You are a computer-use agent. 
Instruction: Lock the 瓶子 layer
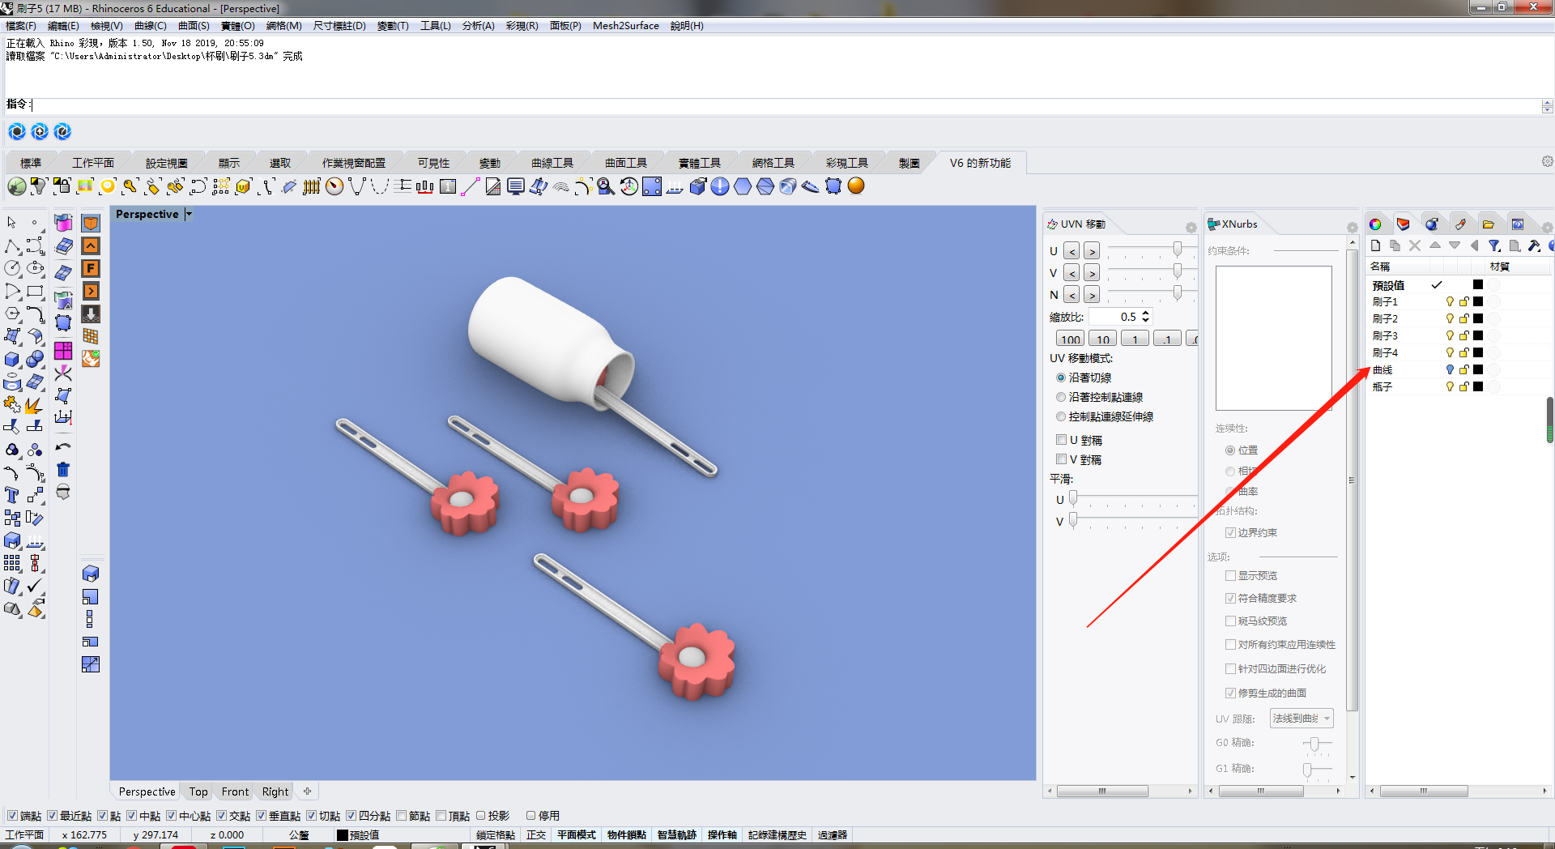click(1464, 386)
